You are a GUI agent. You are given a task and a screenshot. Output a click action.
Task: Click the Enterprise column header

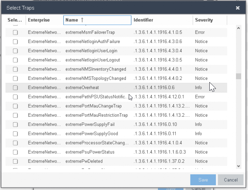39,20
